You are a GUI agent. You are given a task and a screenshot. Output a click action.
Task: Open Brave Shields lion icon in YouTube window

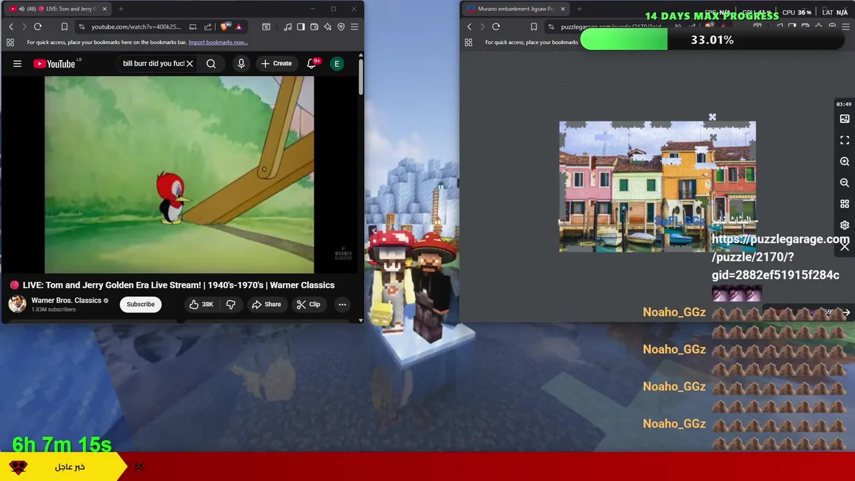click(224, 27)
